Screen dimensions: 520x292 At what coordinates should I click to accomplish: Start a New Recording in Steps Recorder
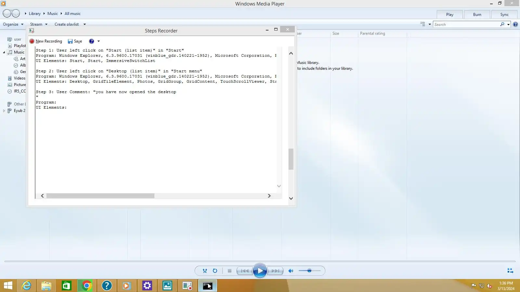[45, 41]
